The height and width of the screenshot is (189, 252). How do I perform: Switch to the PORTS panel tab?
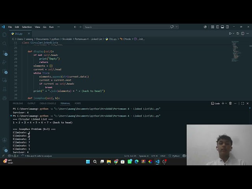point(78,103)
